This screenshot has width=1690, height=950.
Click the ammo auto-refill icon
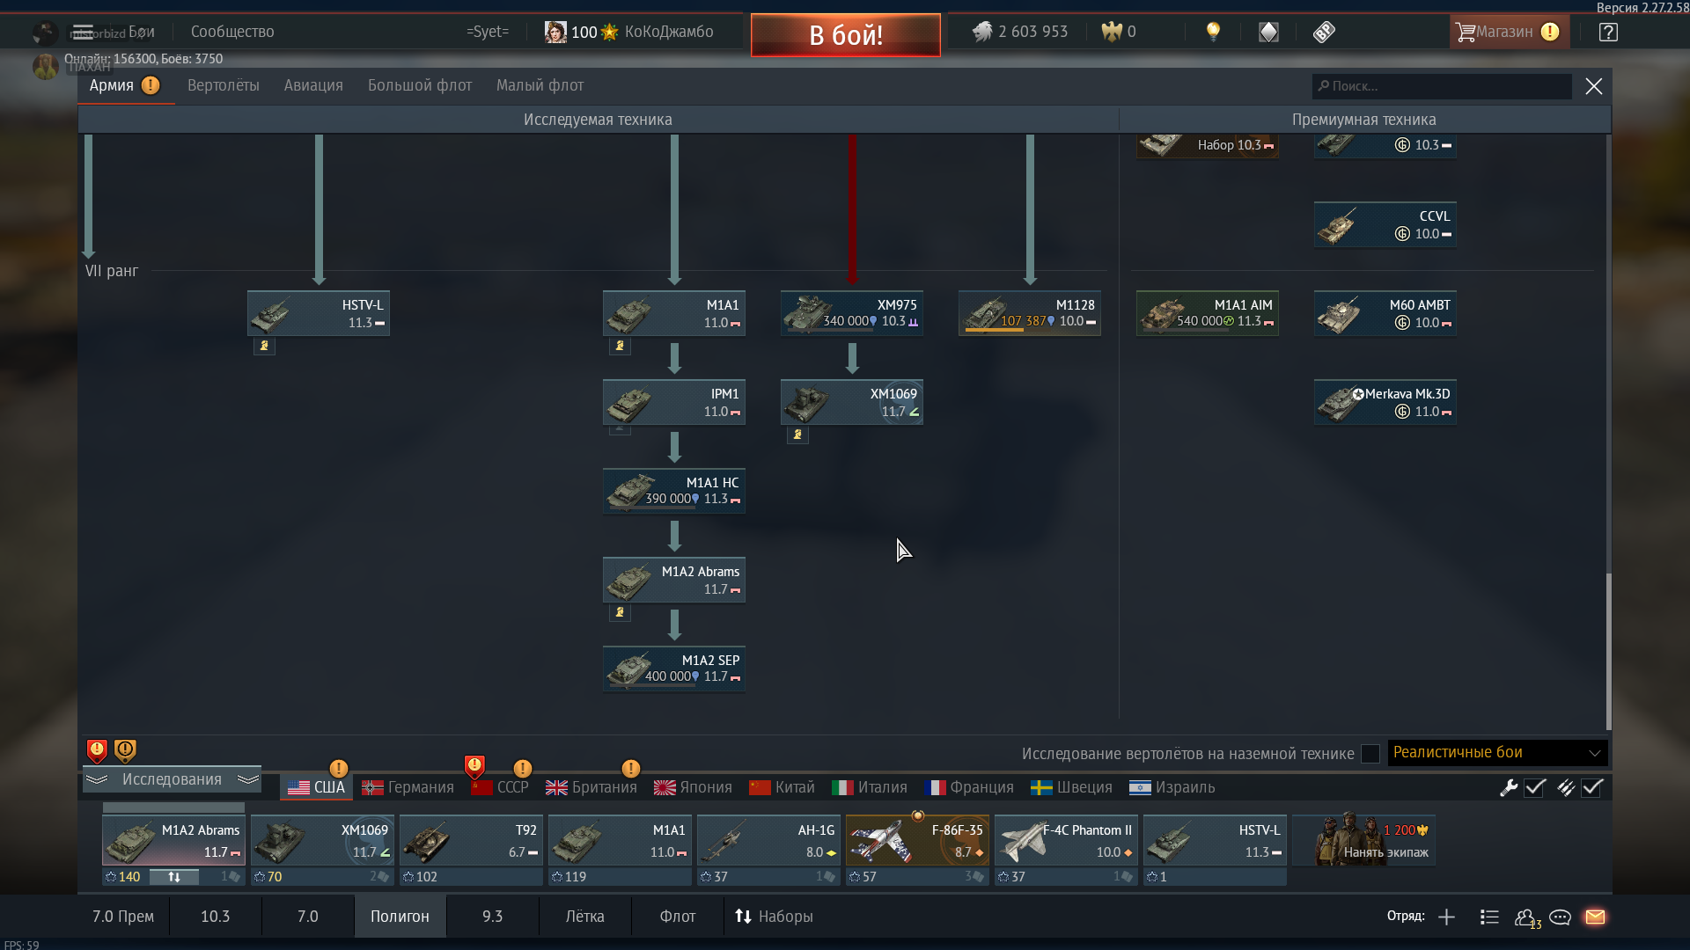click(1565, 787)
